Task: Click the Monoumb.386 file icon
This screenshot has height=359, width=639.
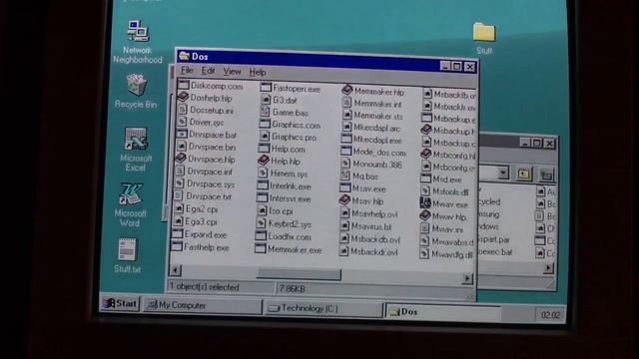Action: click(x=345, y=164)
